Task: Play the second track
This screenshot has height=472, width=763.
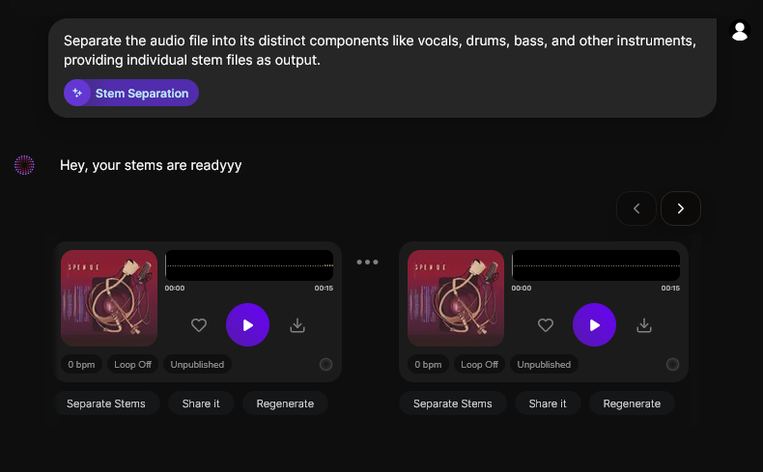Action: pyautogui.click(x=595, y=324)
